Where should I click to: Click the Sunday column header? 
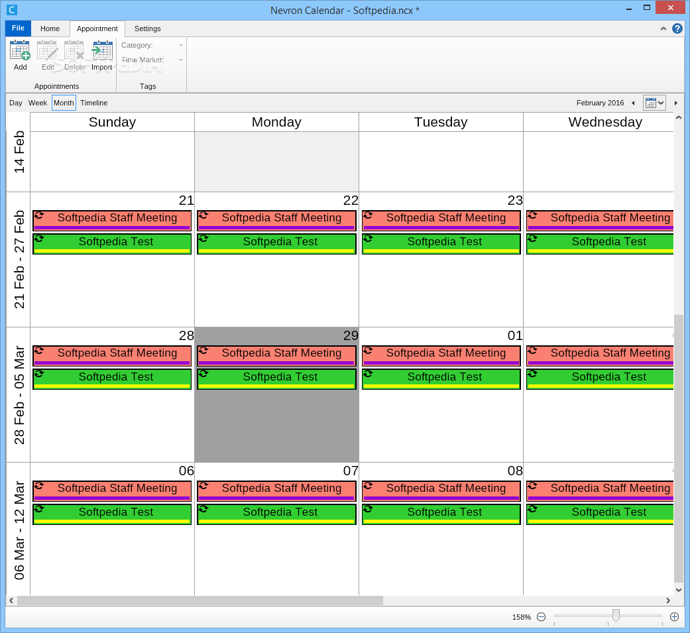pos(112,122)
